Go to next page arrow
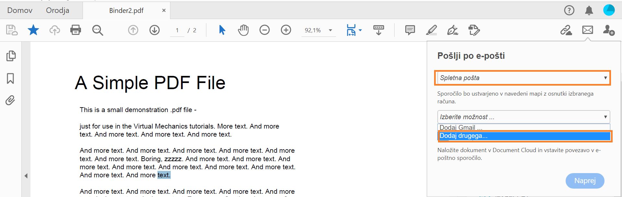The height and width of the screenshot is (197, 622). [155, 30]
